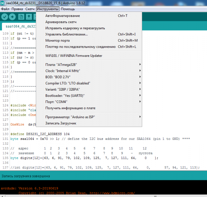
Task: Expand Clock: "Internal 4 MHz" submenu
Action: 89,71
